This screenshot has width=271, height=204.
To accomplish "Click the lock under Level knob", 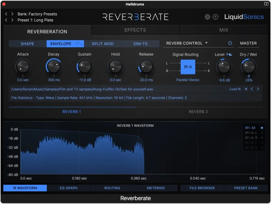I will 224,76.
